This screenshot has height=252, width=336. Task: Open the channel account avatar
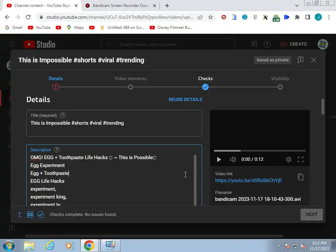[x=323, y=44]
